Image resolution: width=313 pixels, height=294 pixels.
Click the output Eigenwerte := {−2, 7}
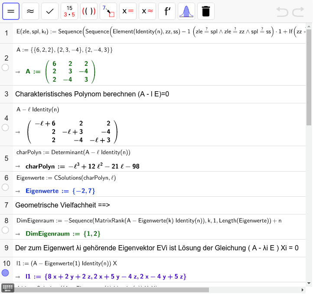point(60,191)
